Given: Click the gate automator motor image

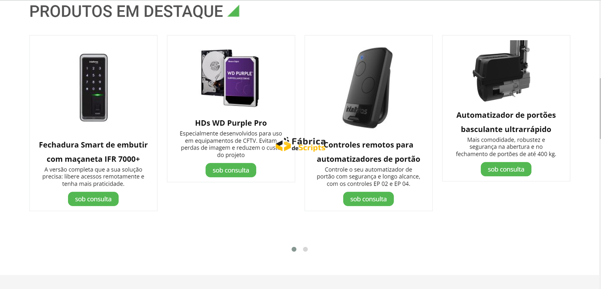Looking at the screenshot, I should coord(501,71).
